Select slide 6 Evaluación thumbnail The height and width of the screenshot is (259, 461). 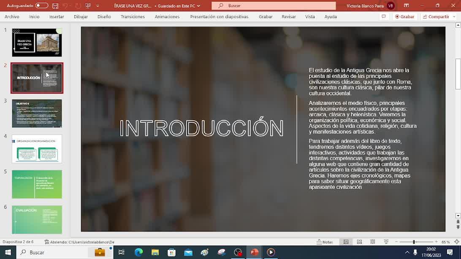pyautogui.click(x=37, y=220)
